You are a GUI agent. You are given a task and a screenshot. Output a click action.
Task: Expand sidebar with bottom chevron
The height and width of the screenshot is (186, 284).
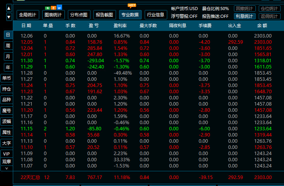(7, 169)
